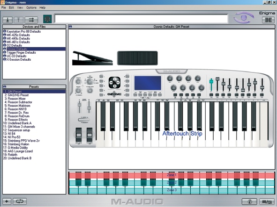Click the pitch bend wheel on keyboard
The width and height of the screenshot is (277, 207).
coord(79,135)
